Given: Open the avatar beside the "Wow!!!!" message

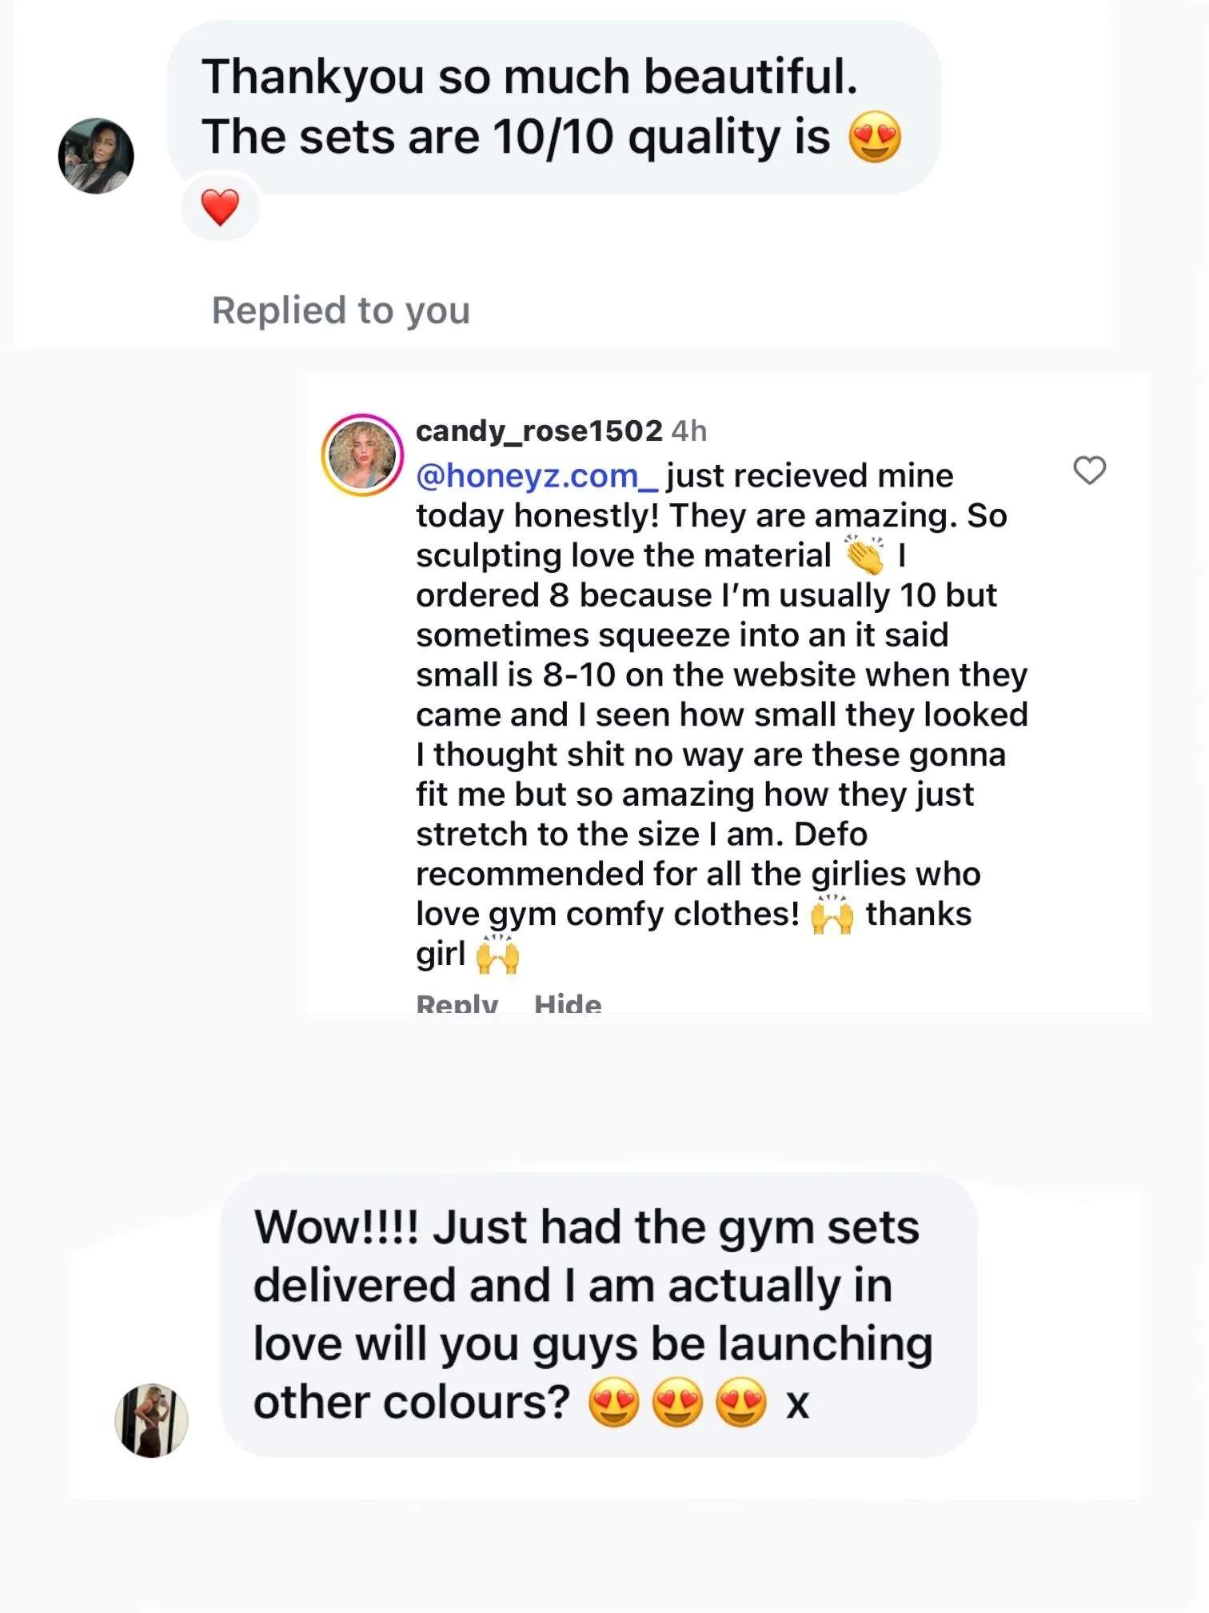Looking at the screenshot, I should (151, 1420).
